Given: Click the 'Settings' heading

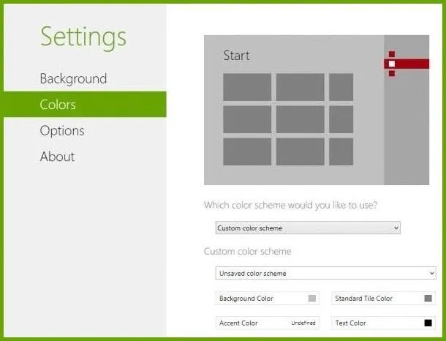Looking at the screenshot, I should (83, 37).
